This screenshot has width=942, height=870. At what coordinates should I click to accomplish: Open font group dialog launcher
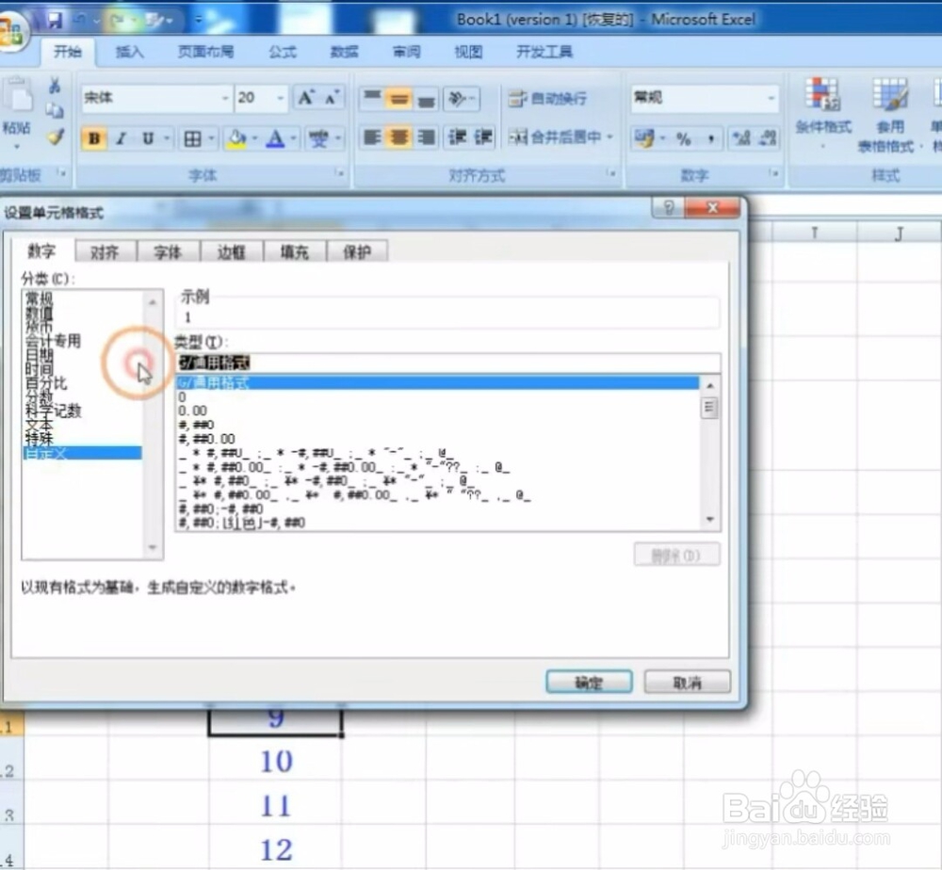click(340, 174)
